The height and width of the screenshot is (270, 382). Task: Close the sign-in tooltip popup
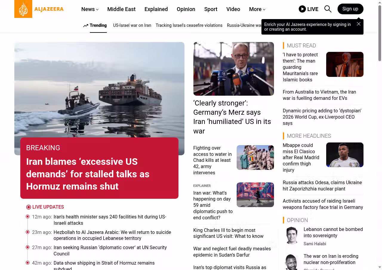click(359, 24)
